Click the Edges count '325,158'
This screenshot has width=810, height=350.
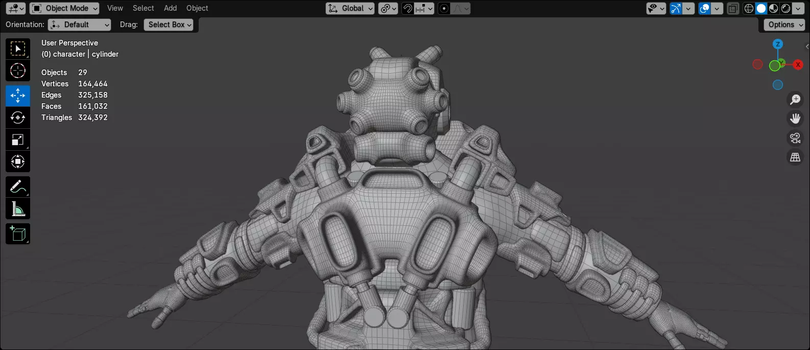pos(93,95)
